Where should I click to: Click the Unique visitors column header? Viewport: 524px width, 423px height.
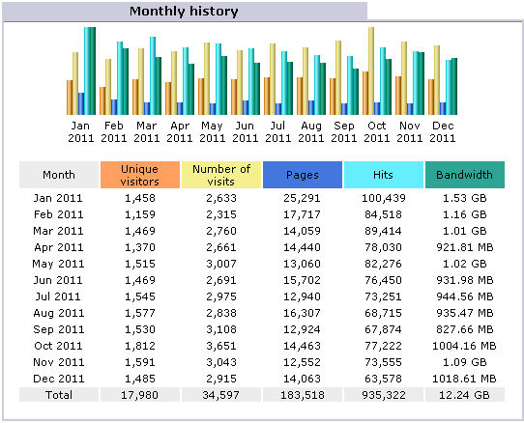[140, 175]
